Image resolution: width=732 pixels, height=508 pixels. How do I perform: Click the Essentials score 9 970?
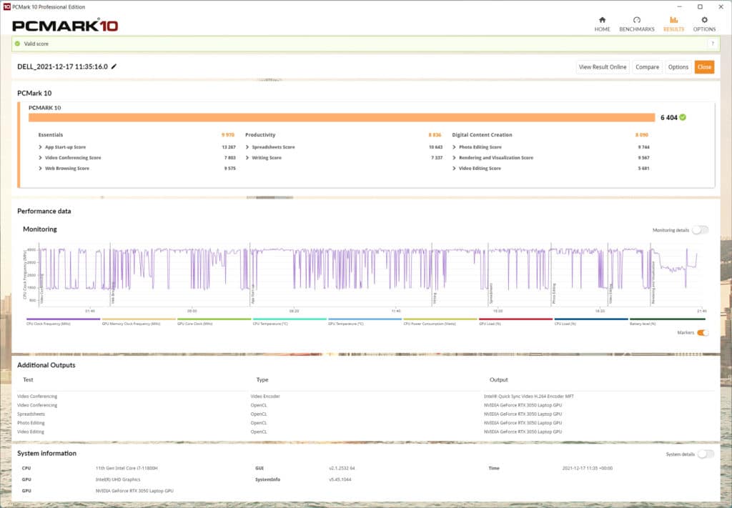pos(228,135)
